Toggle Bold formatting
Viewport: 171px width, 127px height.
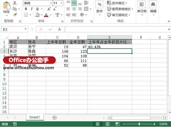pos(26,9)
